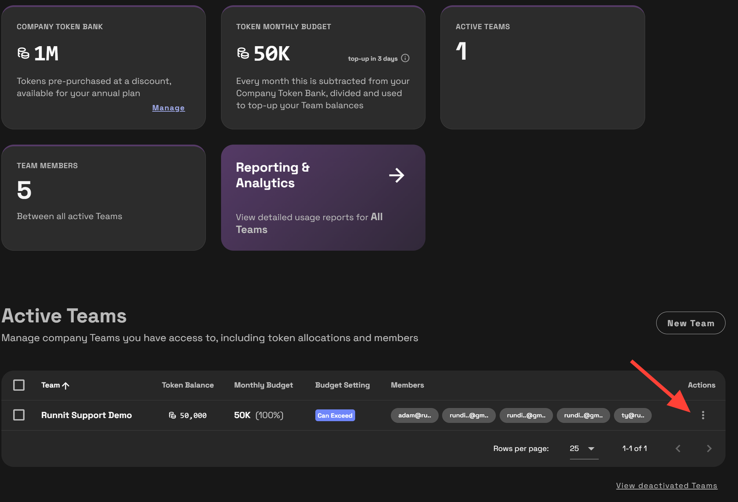Select the ty@ru.. member chip

pos(632,415)
